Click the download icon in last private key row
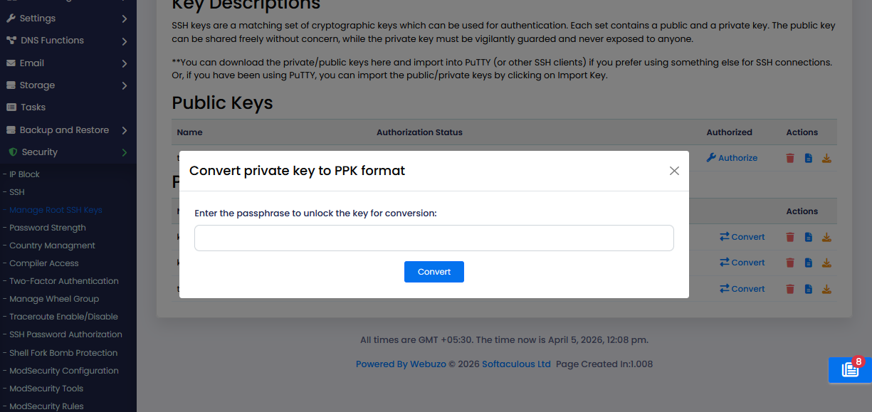Viewport: 872px width, 412px height. 826,289
